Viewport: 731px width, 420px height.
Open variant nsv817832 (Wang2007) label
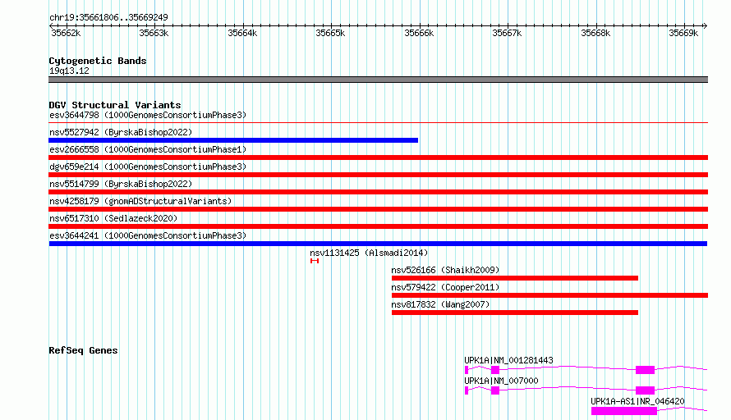(440, 304)
